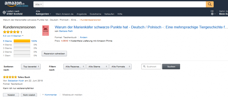Click into the main Amazon search field
This screenshot has height=100, width=228.
click(124, 5)
